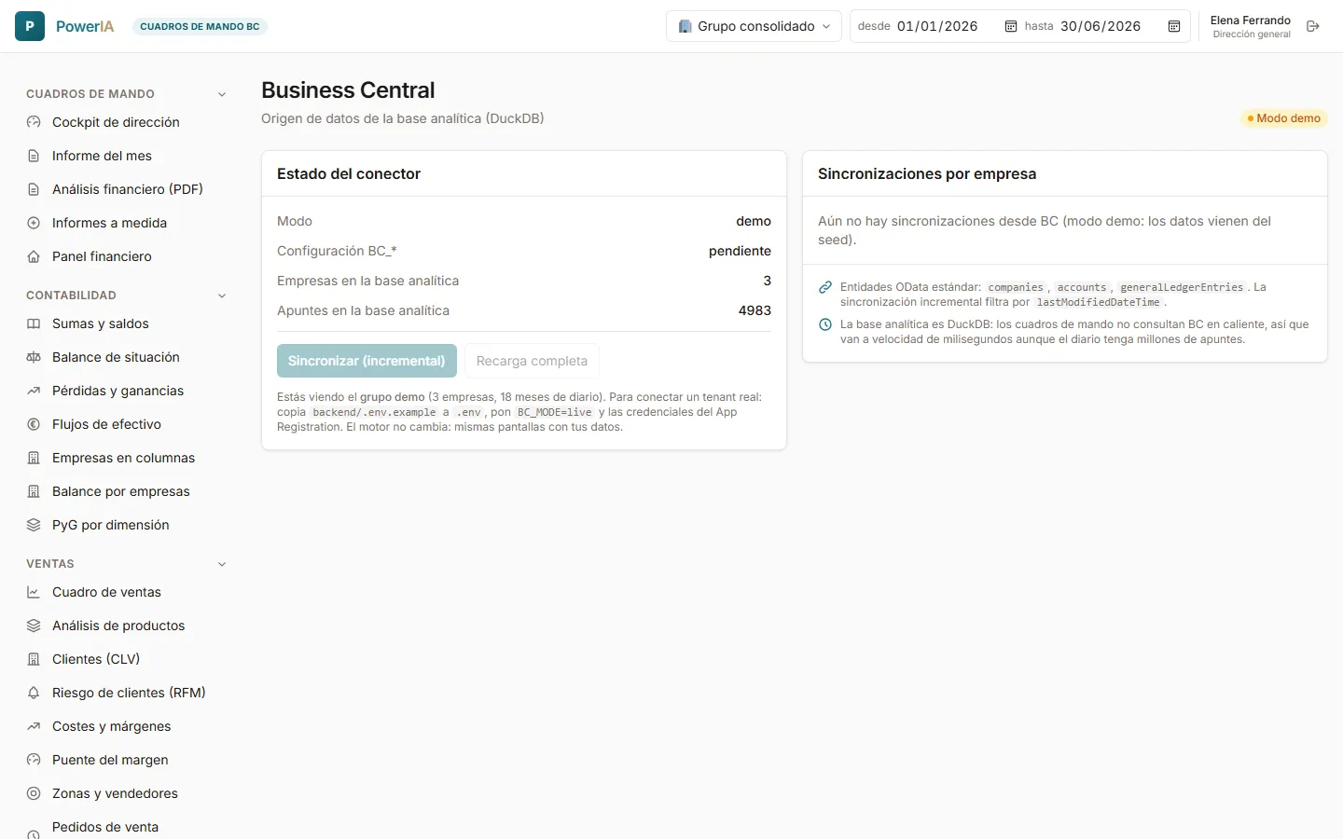This screenshot has height=839, width=1343.
Task: Click the PowerIA logo icon
Action: tap(30, 26)
